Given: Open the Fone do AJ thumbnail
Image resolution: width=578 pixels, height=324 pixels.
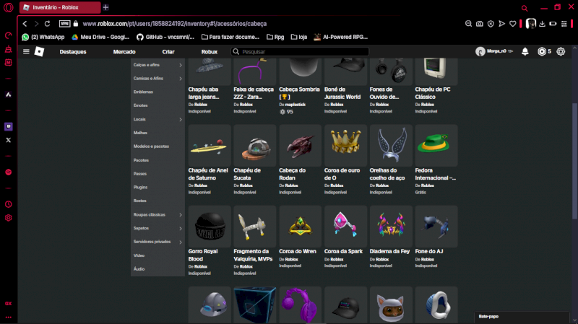Looking at the screenshot, I should 436,227.
